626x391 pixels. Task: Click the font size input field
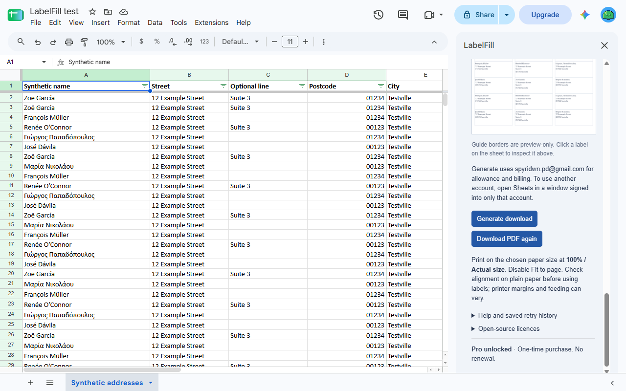290,42
